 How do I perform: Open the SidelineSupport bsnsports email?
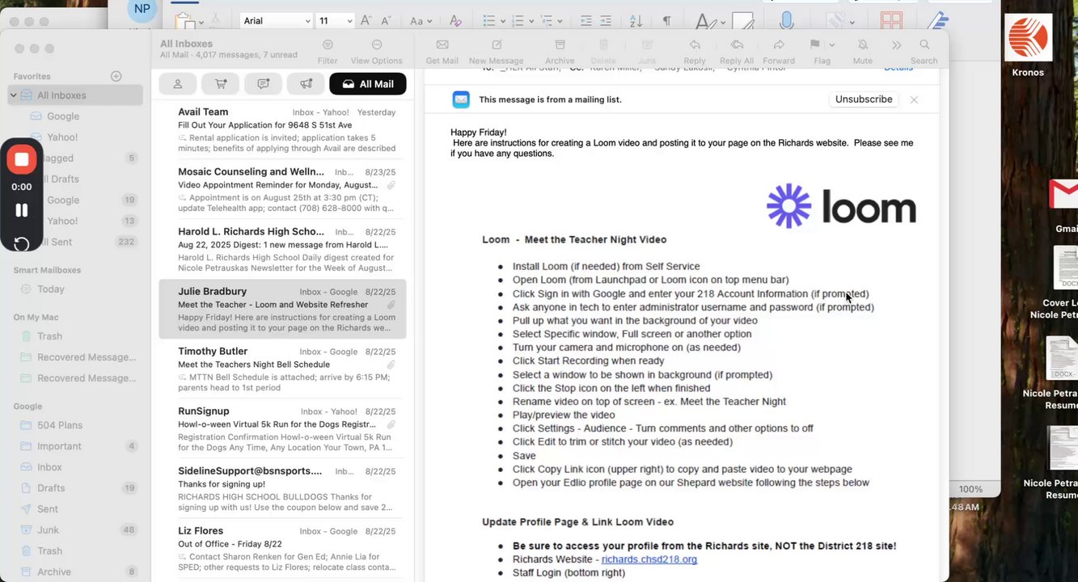point(282,489)
